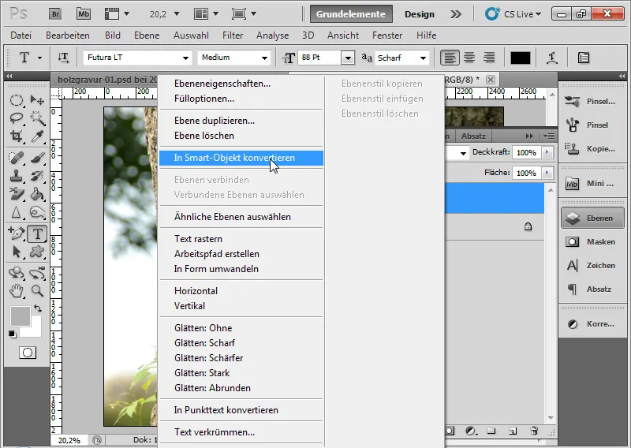Reset default foreground and background colors
The height and width of the screenshot is (448, 631).
13,334
